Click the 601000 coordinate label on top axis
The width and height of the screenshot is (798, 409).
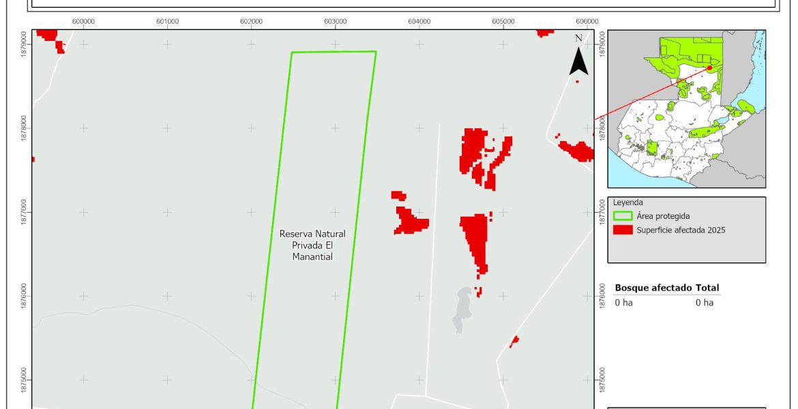pyautogui.click(x=167, y=20)
